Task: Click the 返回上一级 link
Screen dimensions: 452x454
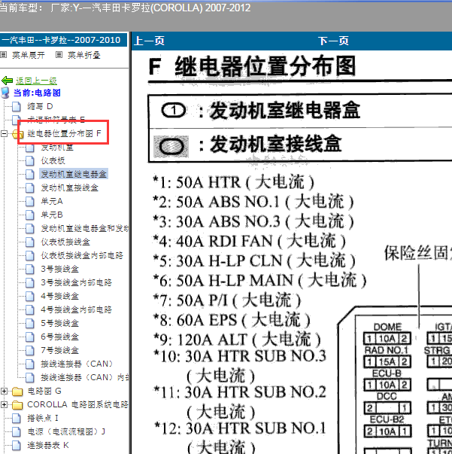Action: coord(36,81)
